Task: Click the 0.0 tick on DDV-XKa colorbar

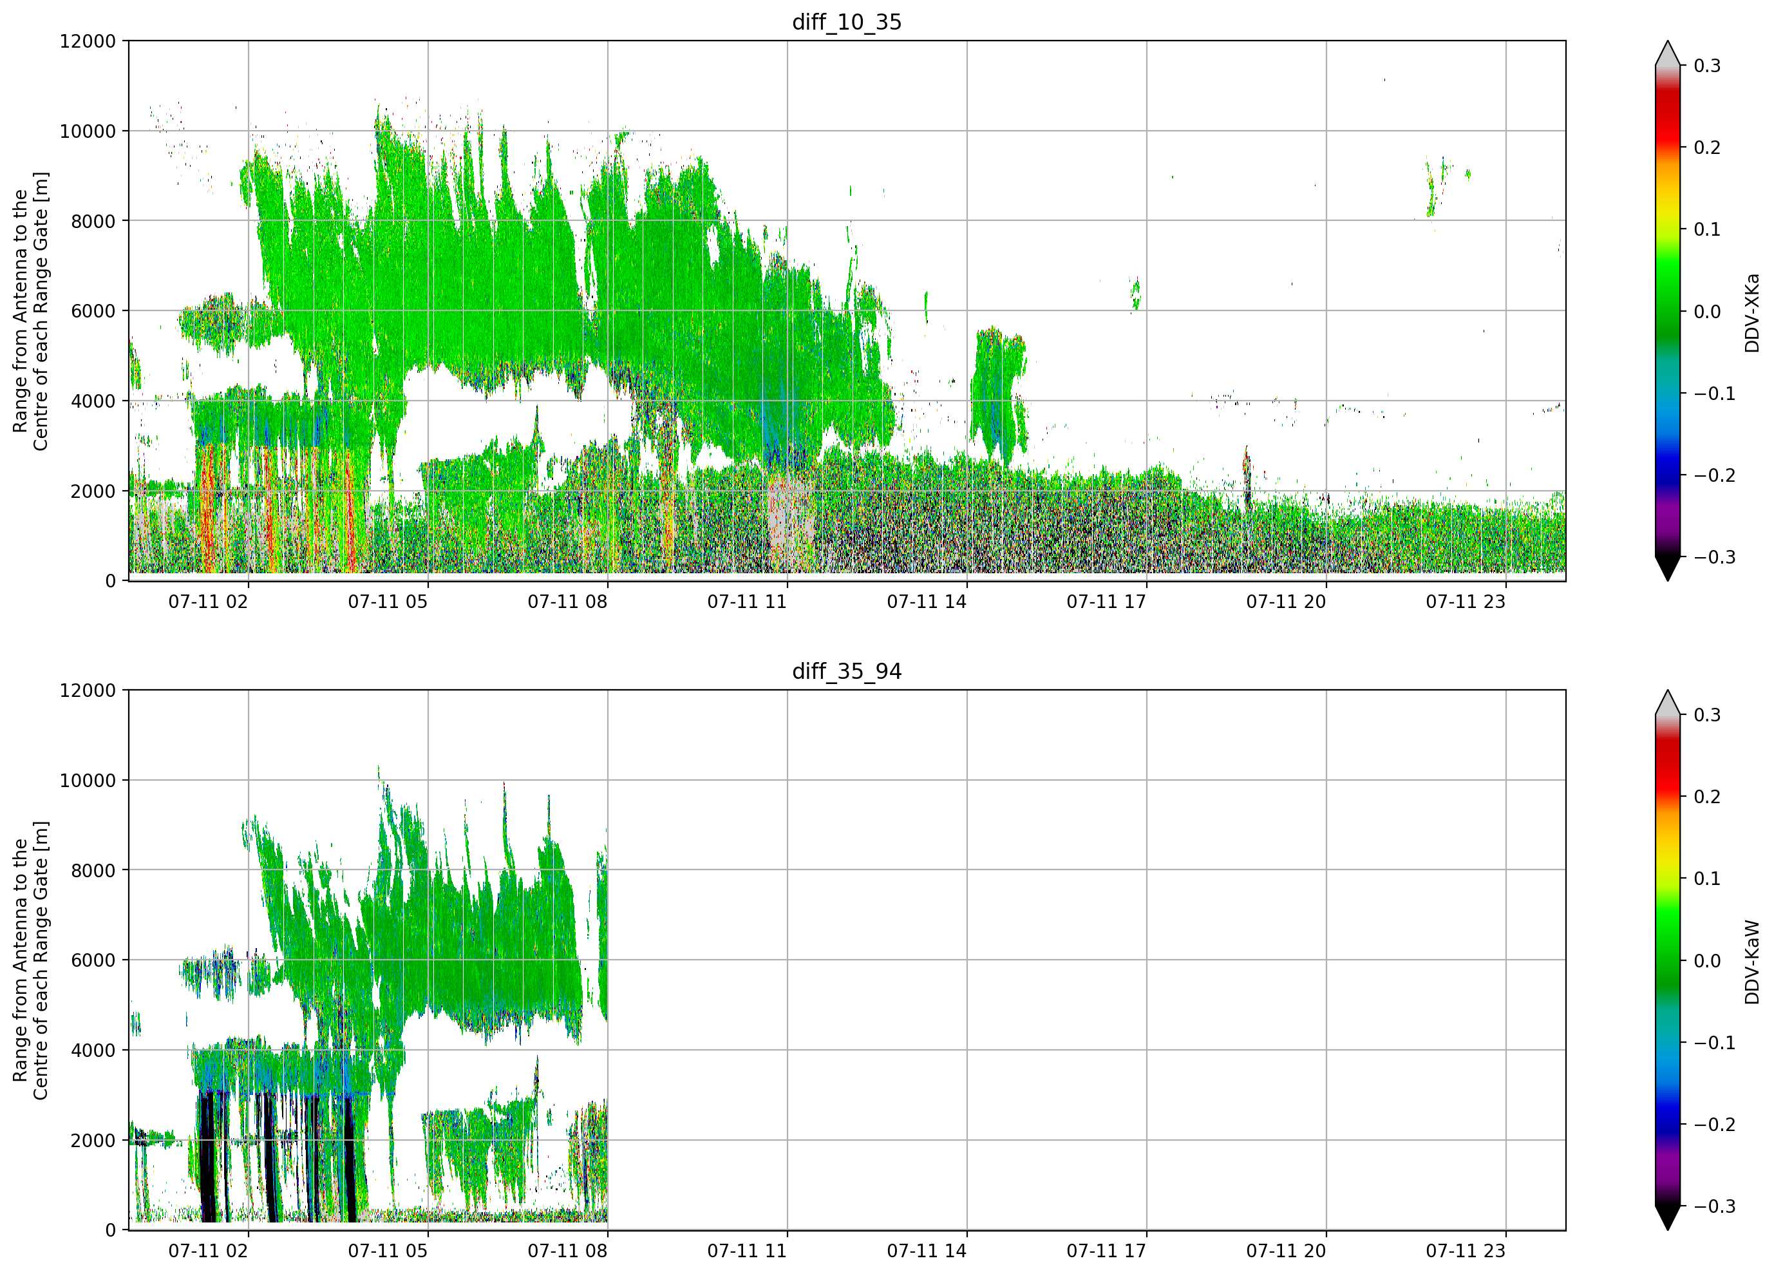Action: click(x=1708, y=312)
